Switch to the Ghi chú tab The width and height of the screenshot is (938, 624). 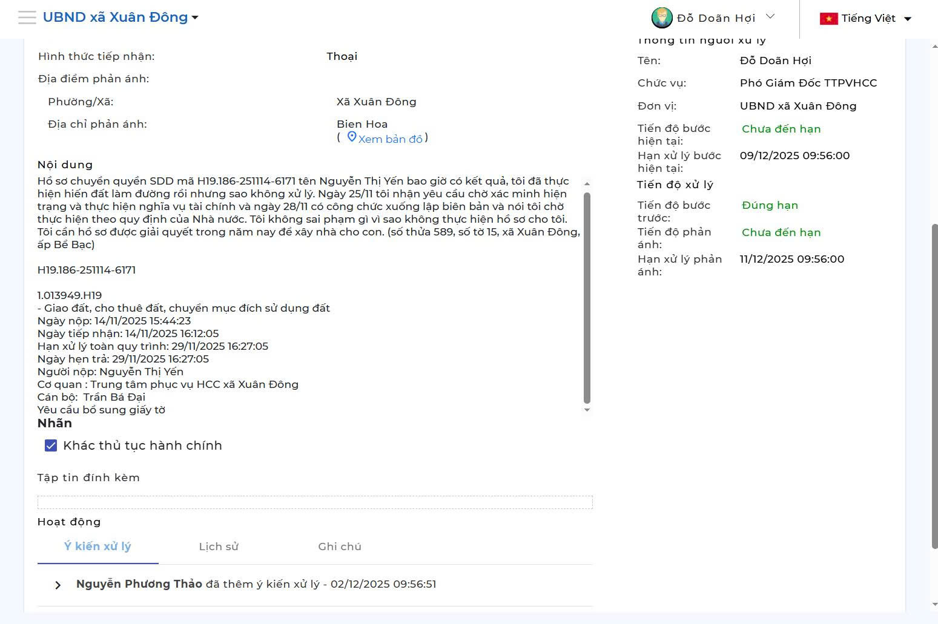coord(340,547)
